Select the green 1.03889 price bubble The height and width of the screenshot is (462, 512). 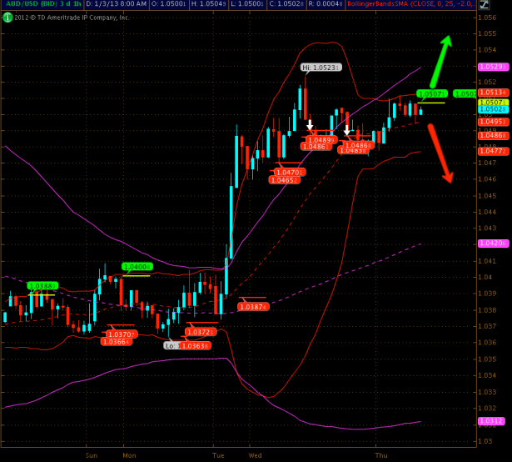pyautogui.click(x=42, y=286)
